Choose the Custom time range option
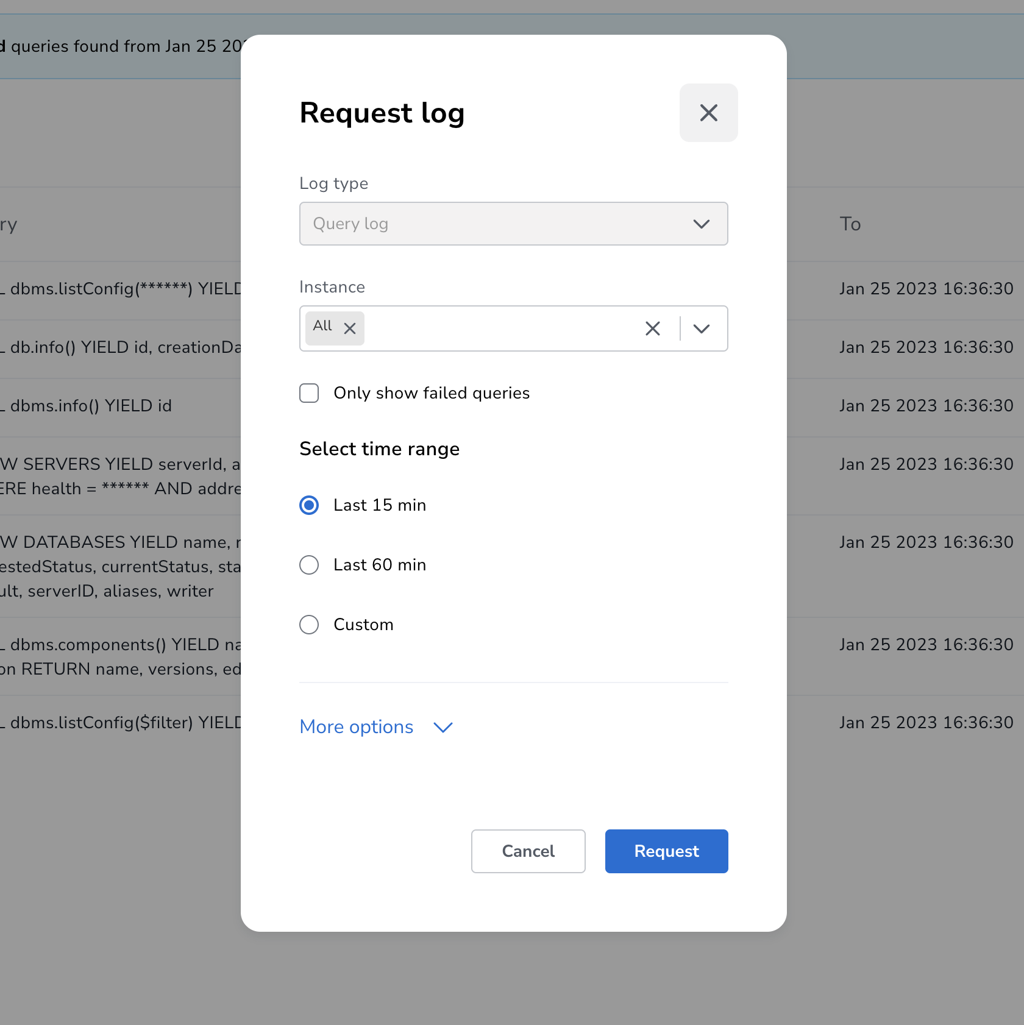This screenshot has height=1025, width=1024. tap(309, 625)
